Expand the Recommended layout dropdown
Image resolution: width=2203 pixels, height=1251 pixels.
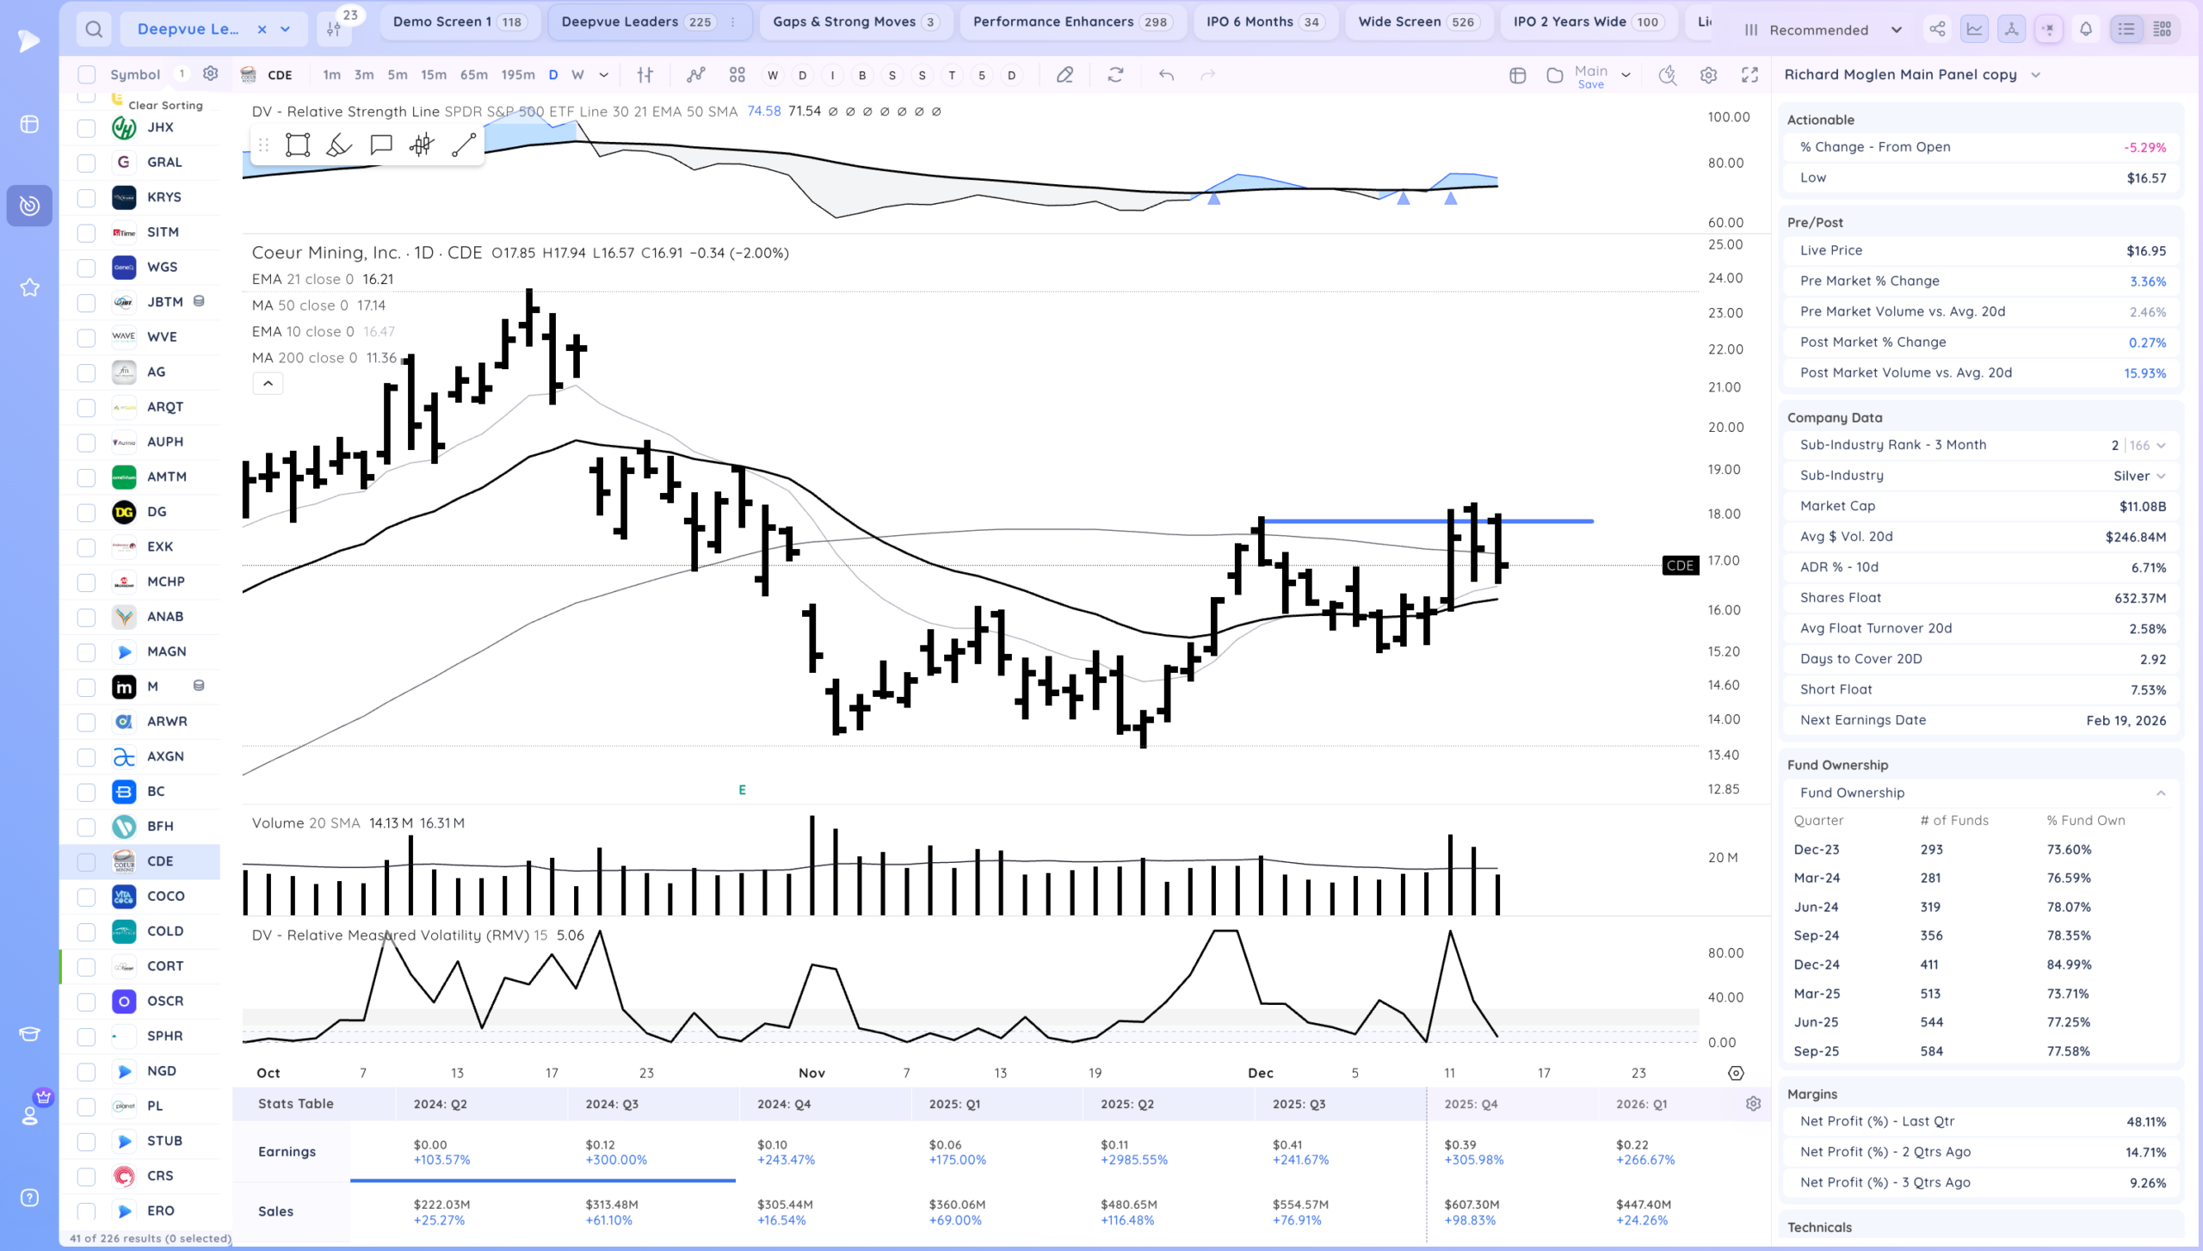click(x=1896, y=30)
